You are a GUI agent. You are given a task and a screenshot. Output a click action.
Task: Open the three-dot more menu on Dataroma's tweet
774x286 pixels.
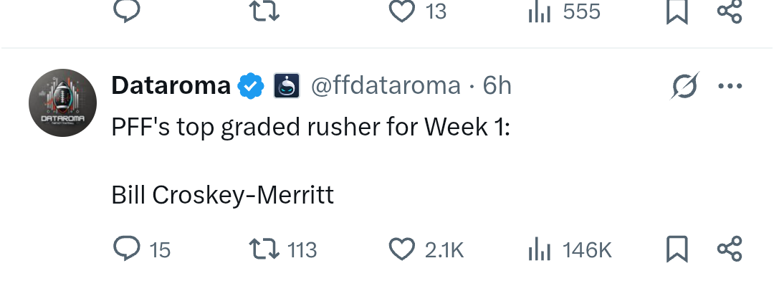click(730, 86)
